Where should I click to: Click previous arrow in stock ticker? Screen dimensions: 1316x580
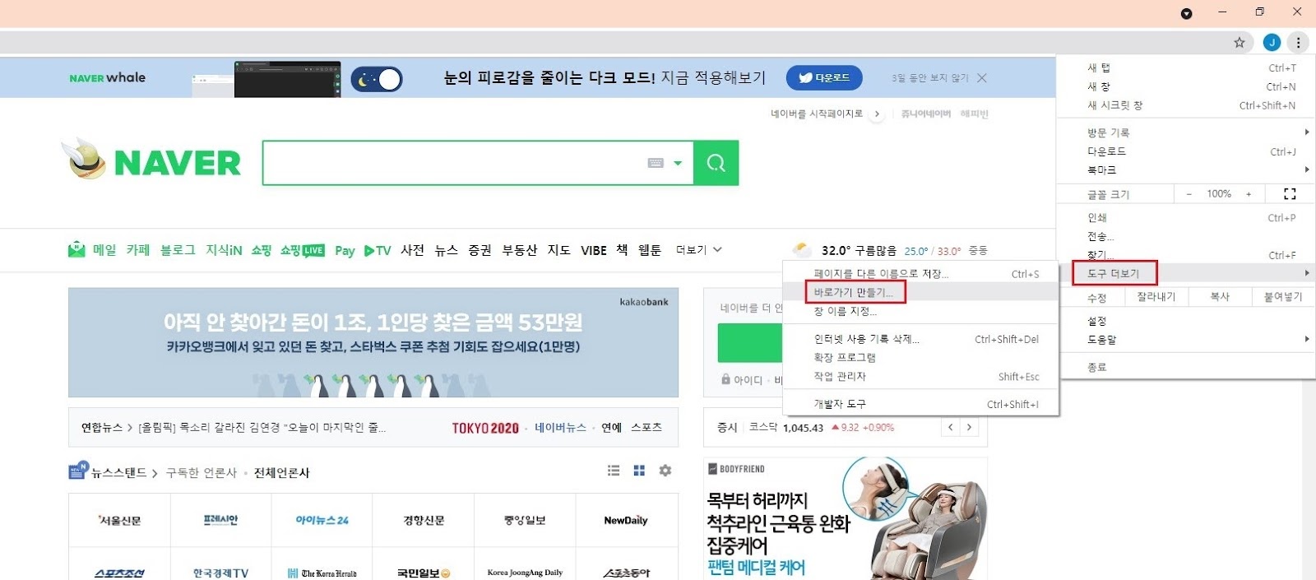click(x=950, y=427)
